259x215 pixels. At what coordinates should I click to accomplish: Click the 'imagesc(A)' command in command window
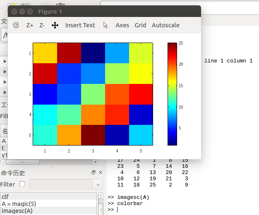coord(133,197)
